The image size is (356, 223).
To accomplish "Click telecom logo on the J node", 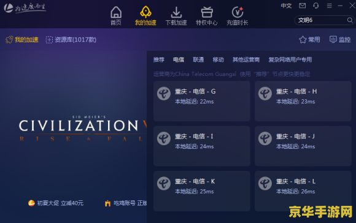I will point(265,138).
